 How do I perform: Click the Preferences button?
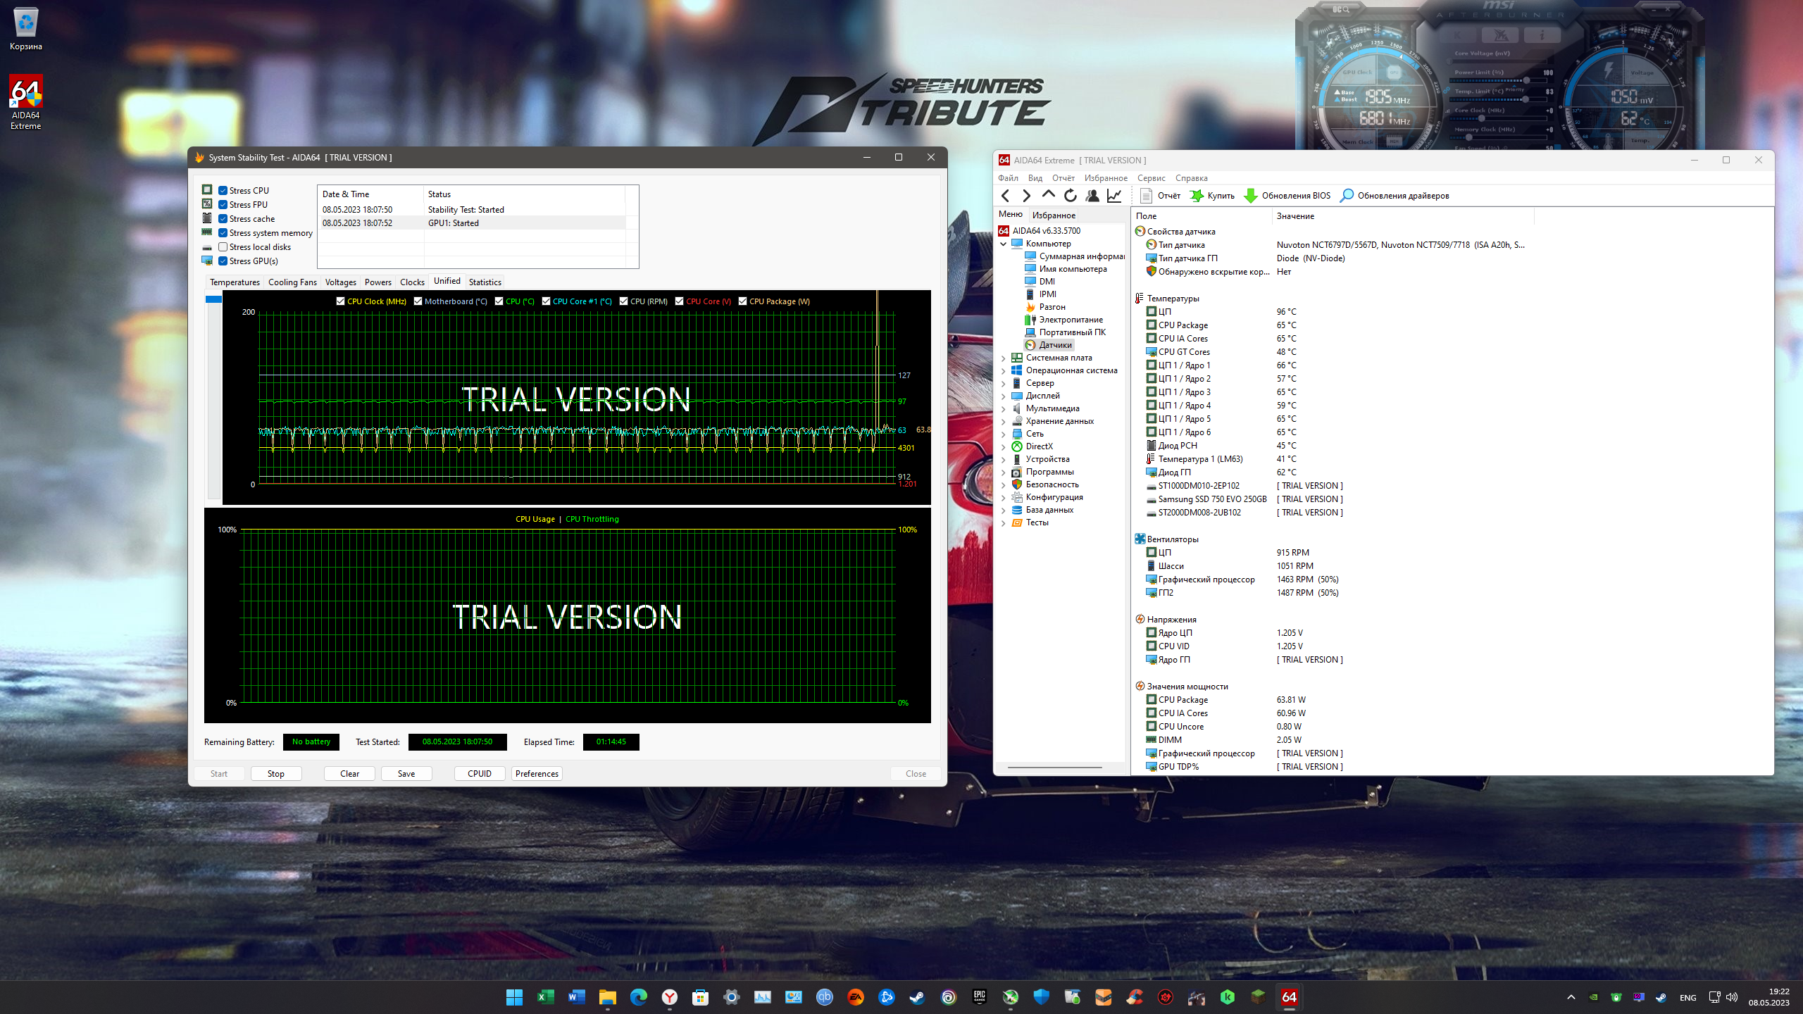537,773
